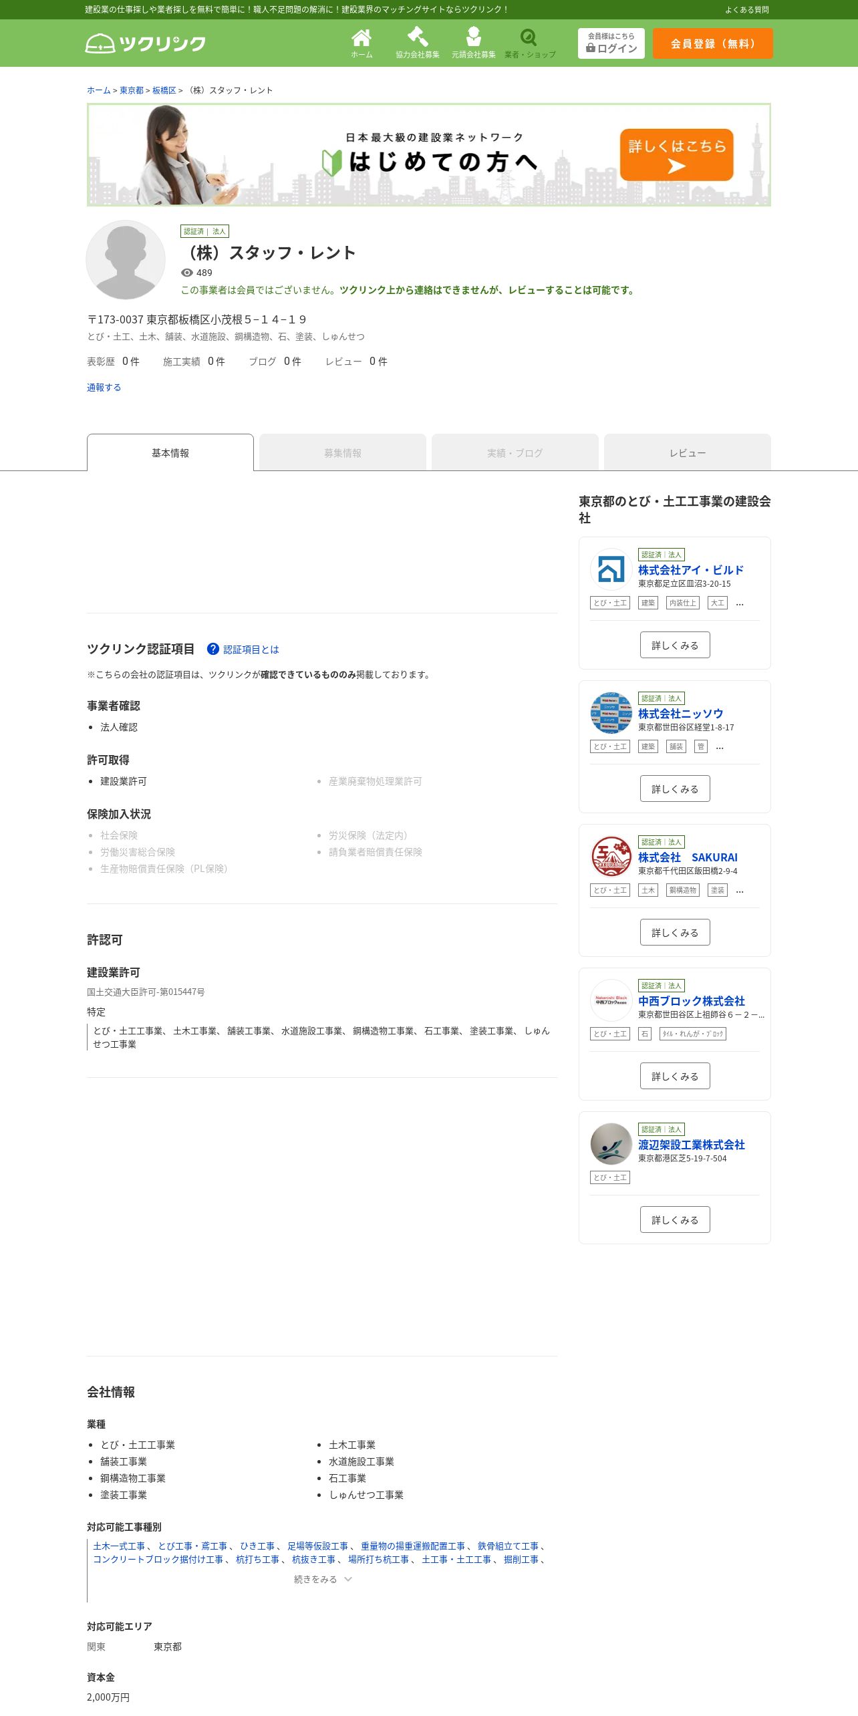858x1716 pixels.
Task: Click 東京都 breadcrumb link
Action: [x=132, y=90]
